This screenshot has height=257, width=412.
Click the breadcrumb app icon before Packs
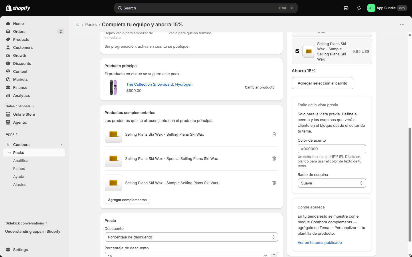(77, 25)
